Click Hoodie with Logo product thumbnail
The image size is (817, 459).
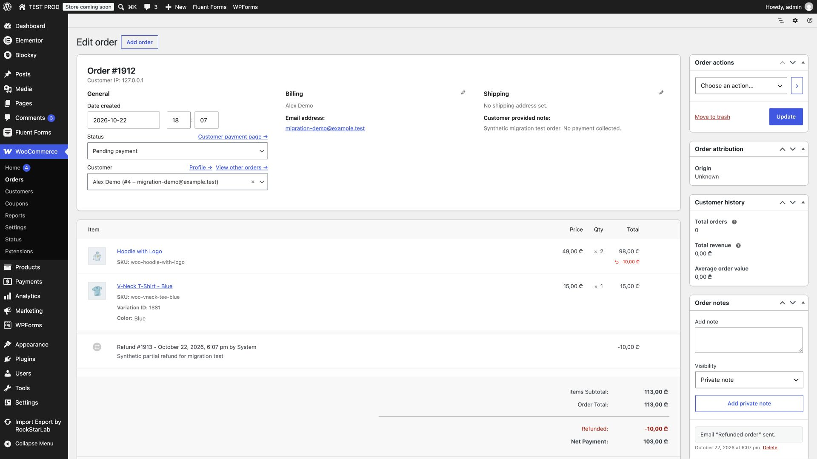click(97, 256)
